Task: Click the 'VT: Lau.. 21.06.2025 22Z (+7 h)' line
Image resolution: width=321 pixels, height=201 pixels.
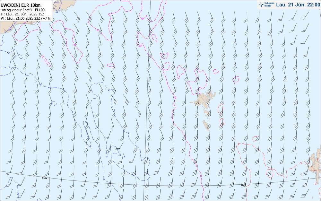Action: 26,18
